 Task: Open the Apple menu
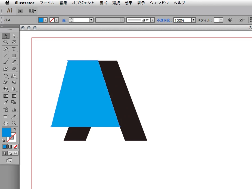(7, 3)
